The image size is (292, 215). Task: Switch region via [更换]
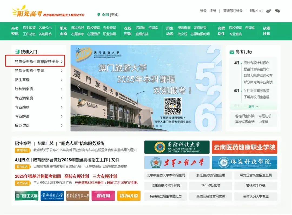tap(114, 15)
